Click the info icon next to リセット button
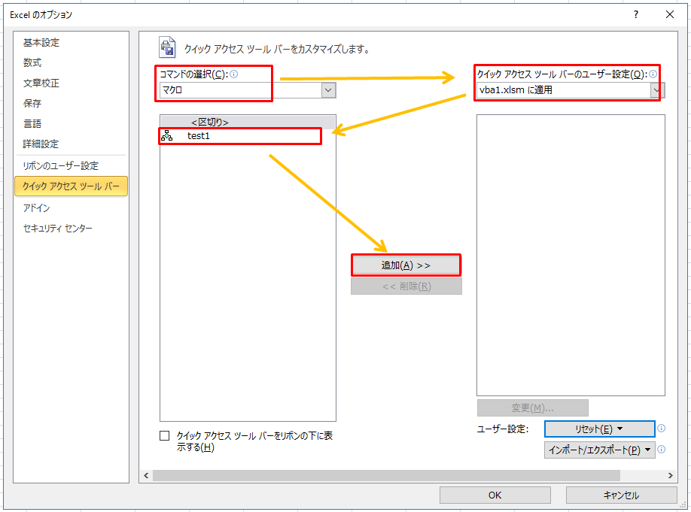Viewport: 691px width, 512px height. [661, 428]
